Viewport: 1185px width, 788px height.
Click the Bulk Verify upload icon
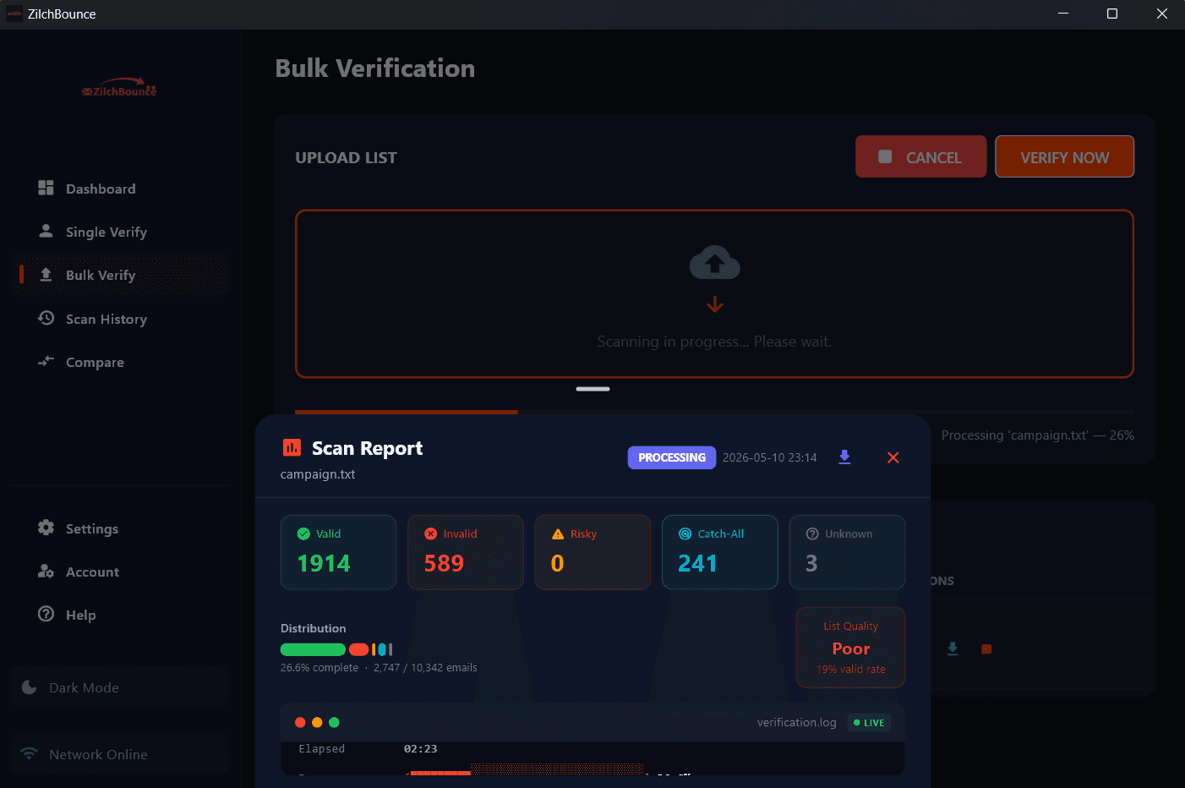(x=46, y=275)
